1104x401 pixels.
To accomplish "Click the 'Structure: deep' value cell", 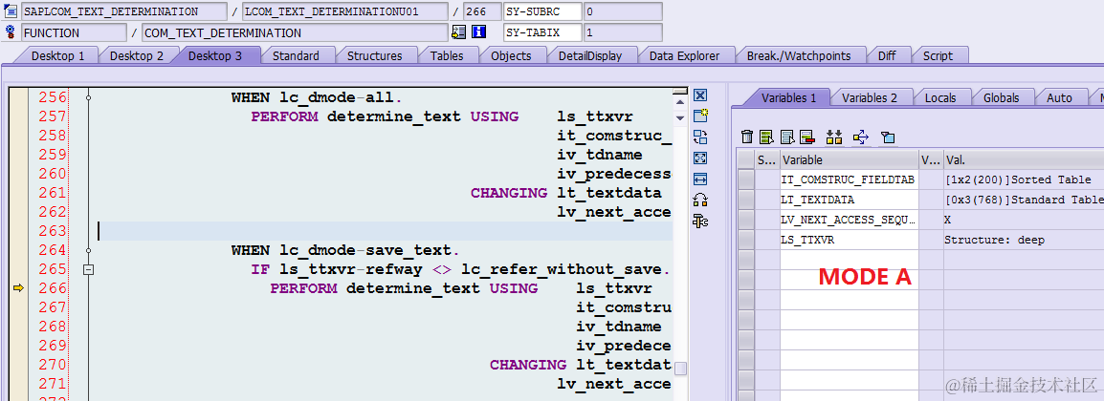I will (1024, 241).
